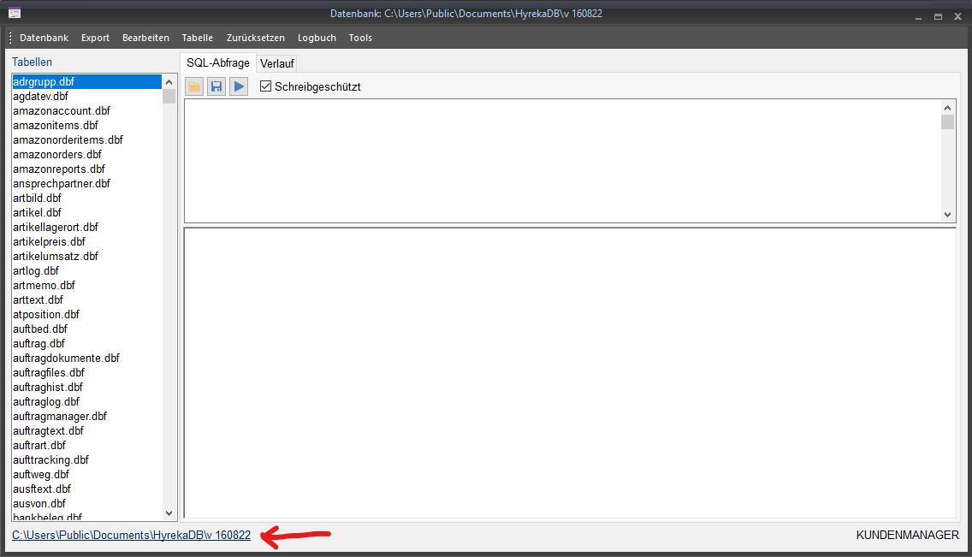Click scroll-down arrow of SQL editor

tap(947, 215)
